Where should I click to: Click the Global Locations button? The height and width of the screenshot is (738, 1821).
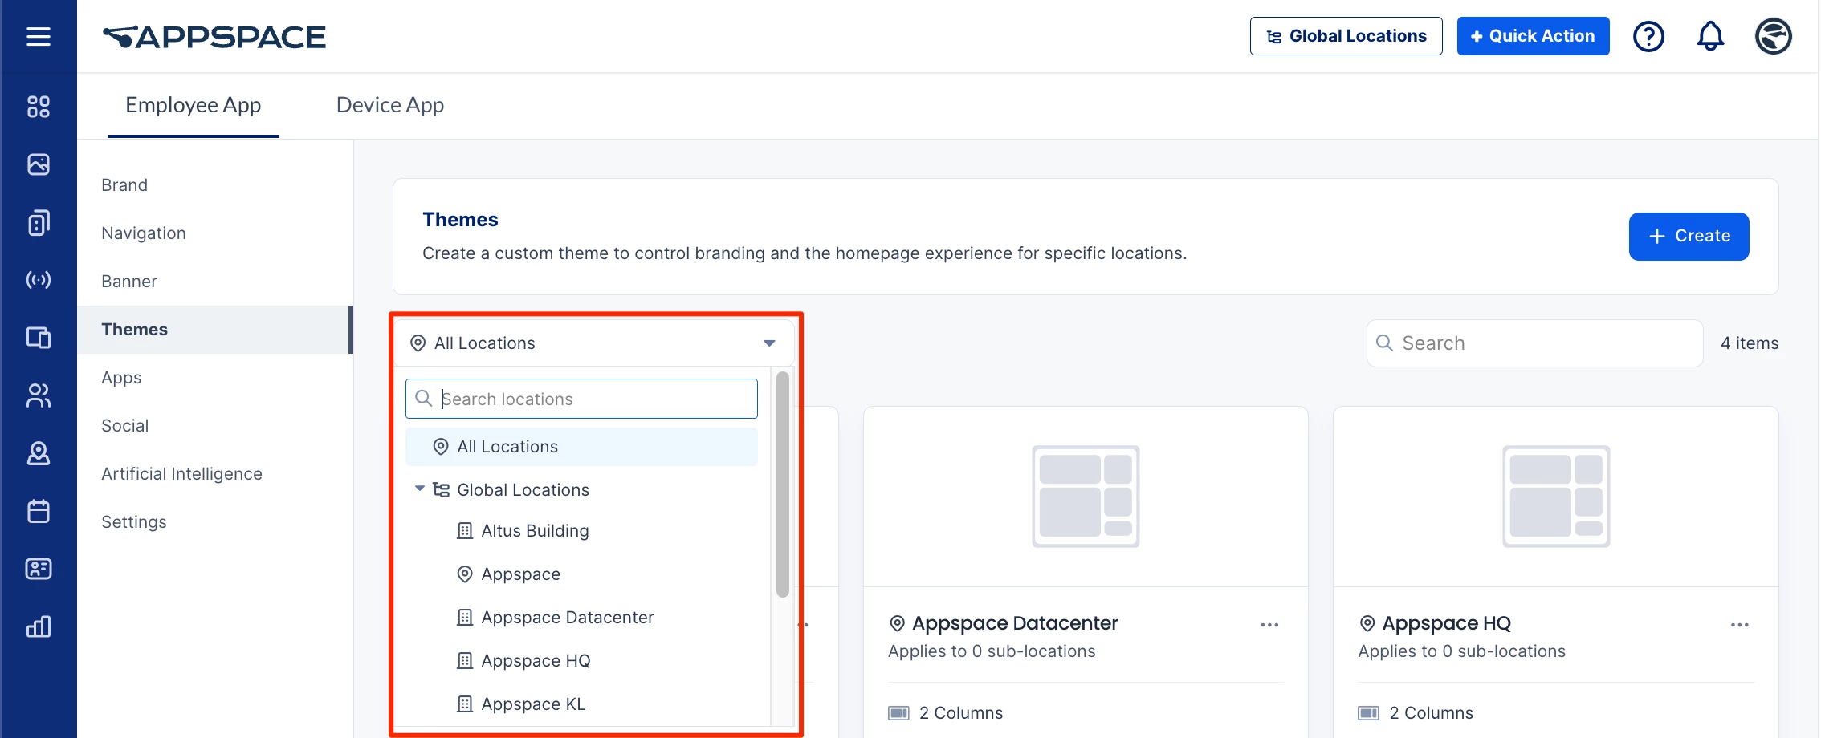1346,36
